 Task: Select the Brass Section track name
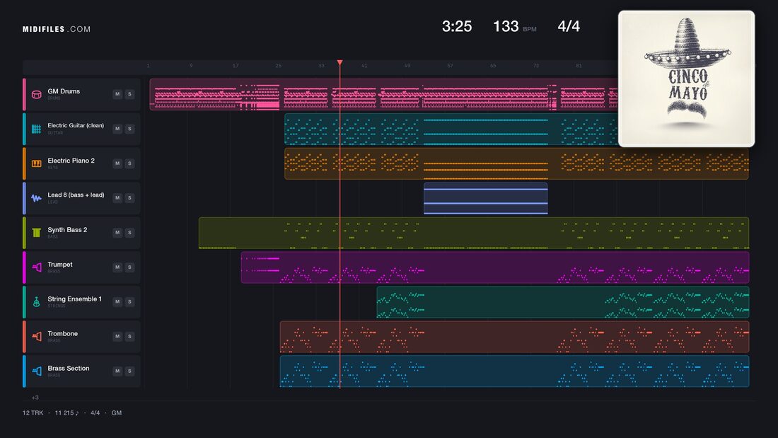tap(69, 369)
